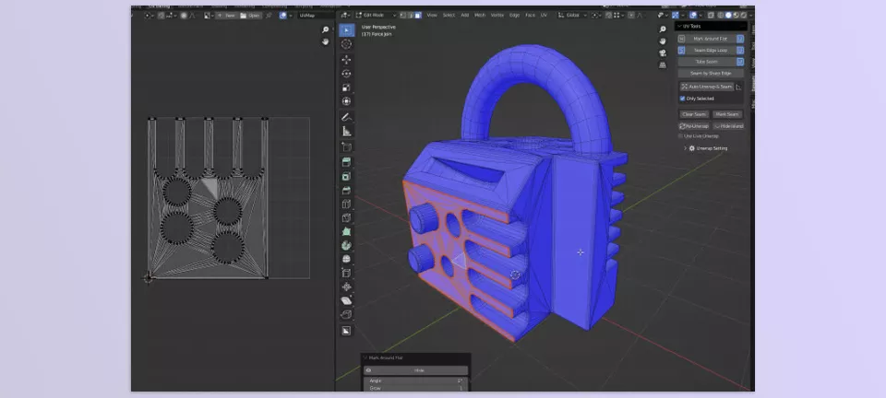Select the Rotate tool in viewport toolbar
Image resolution: width=886 pixels, height=398 pixels.
(346, 74)
